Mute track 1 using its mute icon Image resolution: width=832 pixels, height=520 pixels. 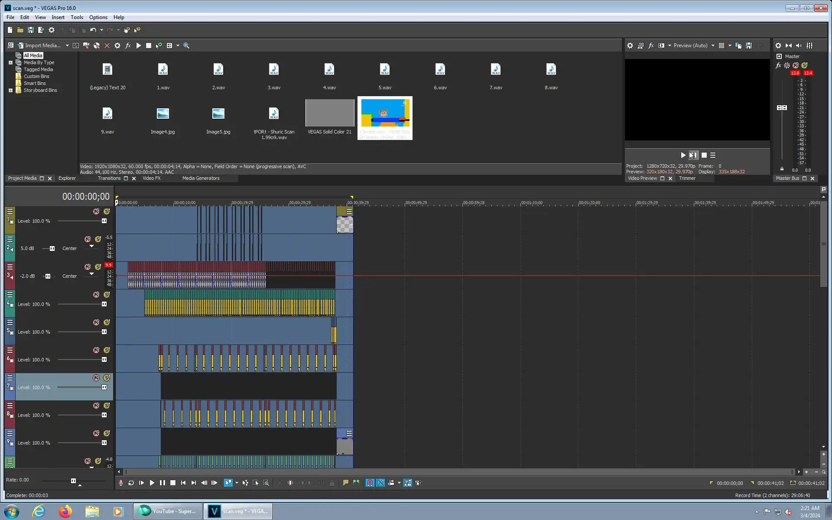click(x=96, y=211)
